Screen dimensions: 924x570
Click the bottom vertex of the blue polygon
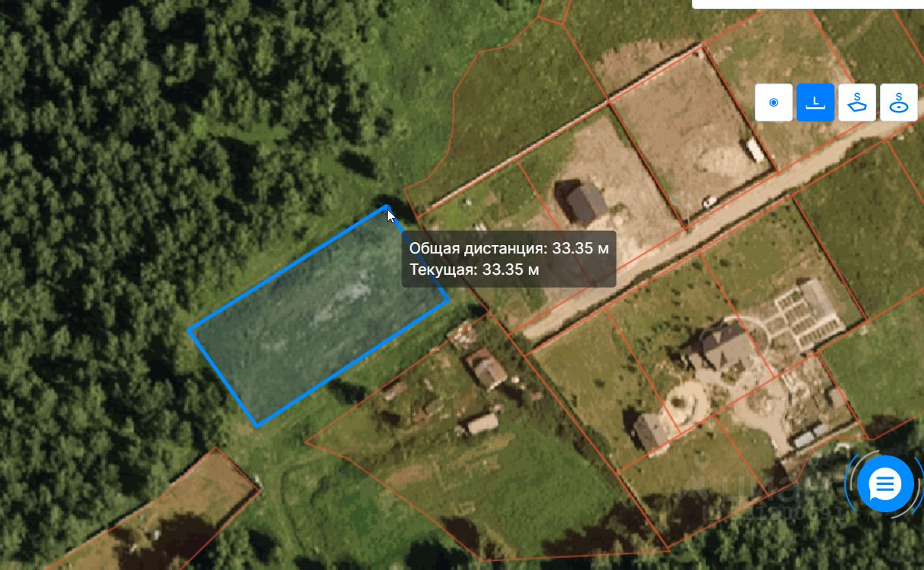[257, 425]
